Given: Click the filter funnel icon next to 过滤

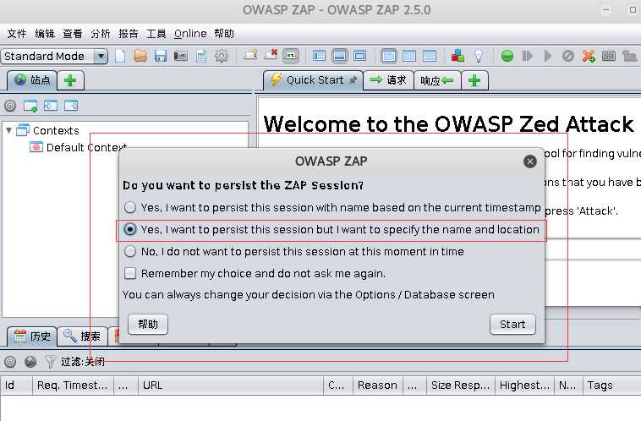Looking at the screenshot, I should (x=50, y=362).
